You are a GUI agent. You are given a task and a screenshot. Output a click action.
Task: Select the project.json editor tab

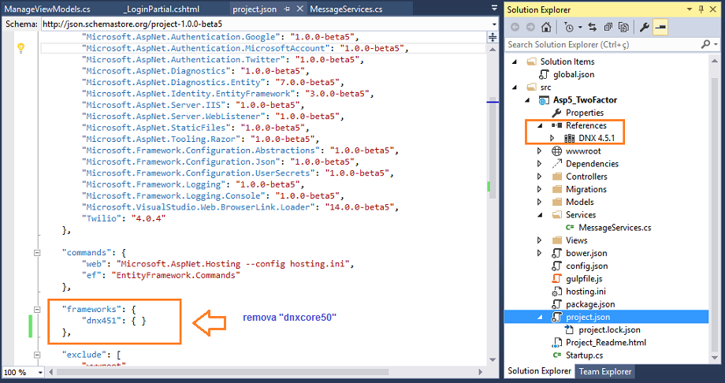pos(255,9)
